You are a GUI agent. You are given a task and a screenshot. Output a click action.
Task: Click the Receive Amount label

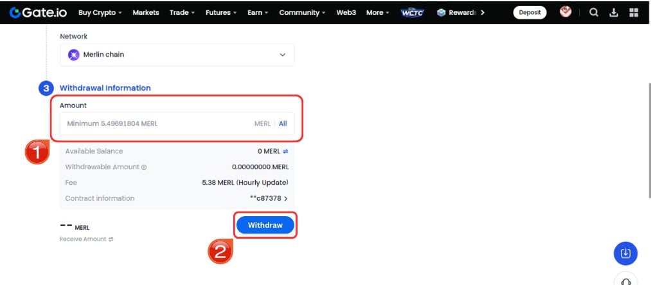(83, 239)
